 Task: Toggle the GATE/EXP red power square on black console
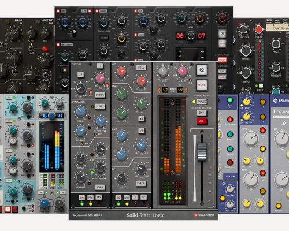(58, 44)
